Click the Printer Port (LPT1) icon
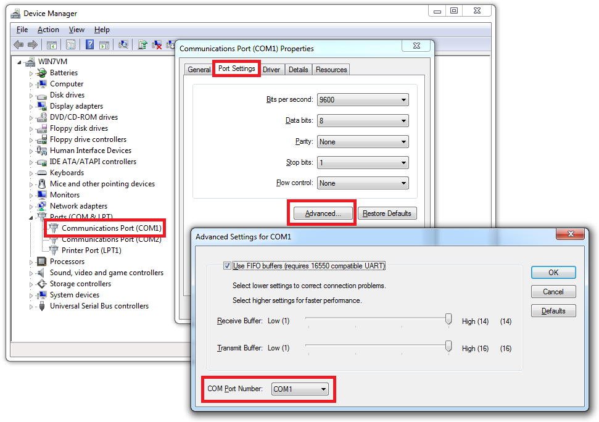599x422 pixels. tap(54, 250)
